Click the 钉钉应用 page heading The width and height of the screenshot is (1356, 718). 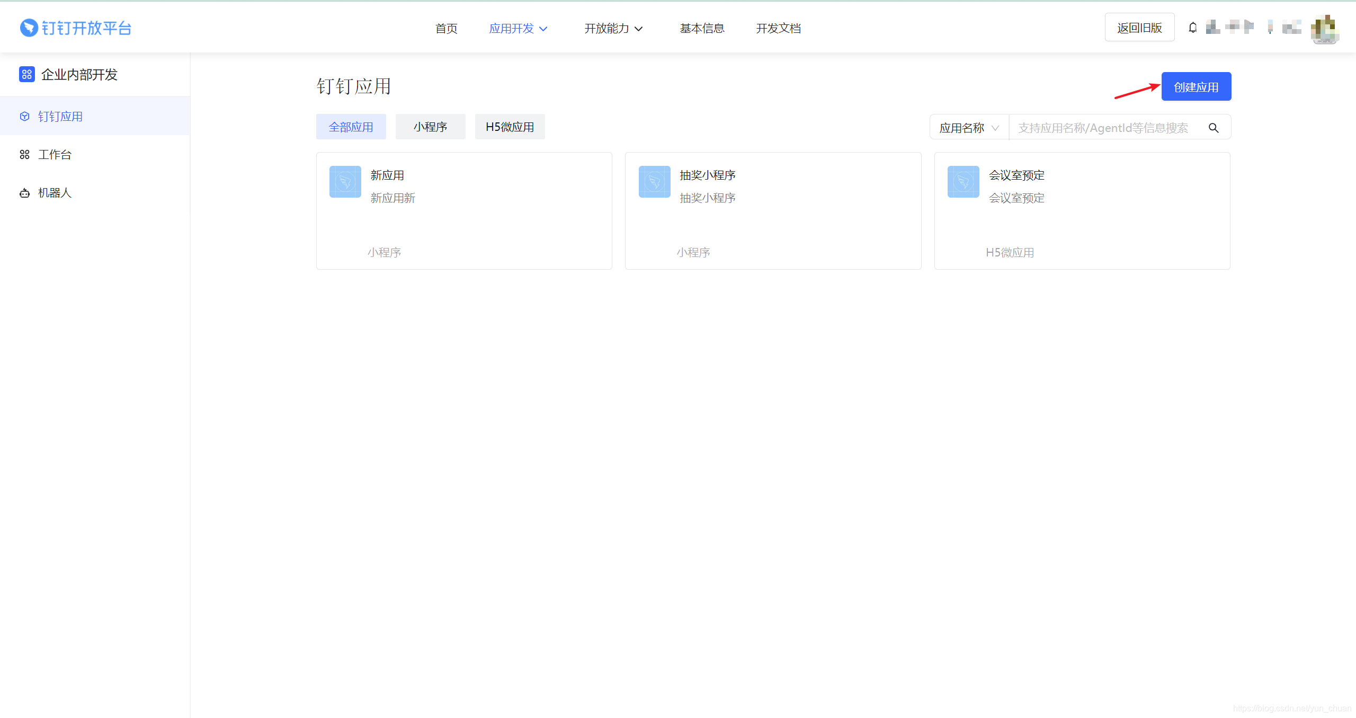[x=354, y=86]
